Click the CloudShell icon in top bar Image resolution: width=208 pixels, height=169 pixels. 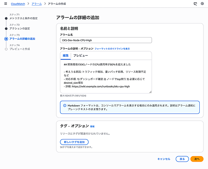(195, 4)
